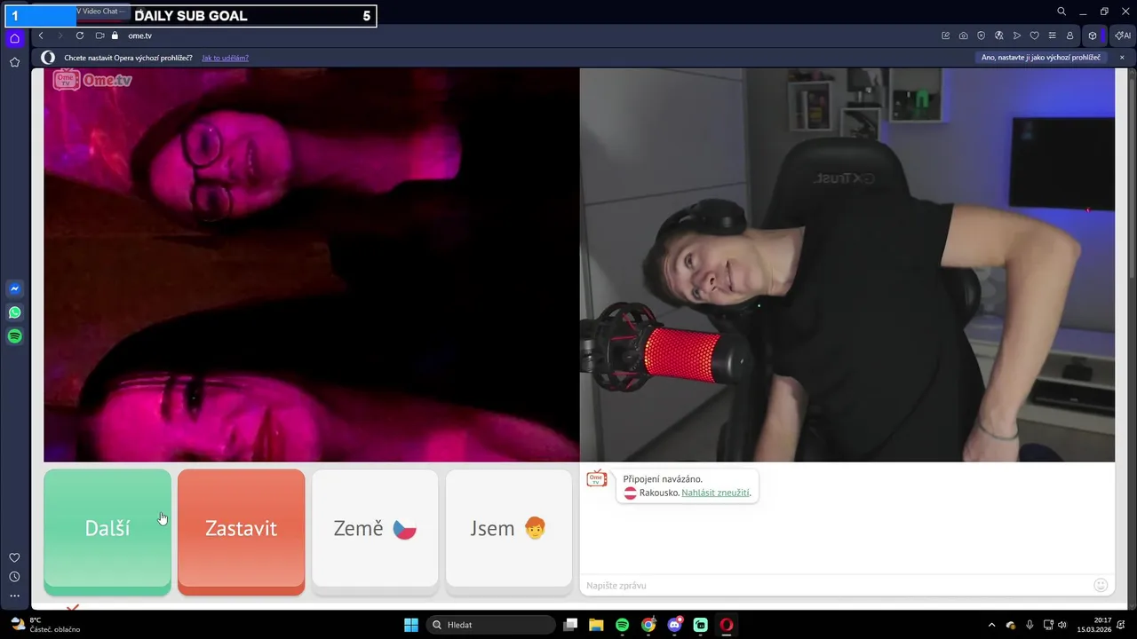Open history clock in Opera sidebar
The image size is (1137, 639).
coord(14,577)
